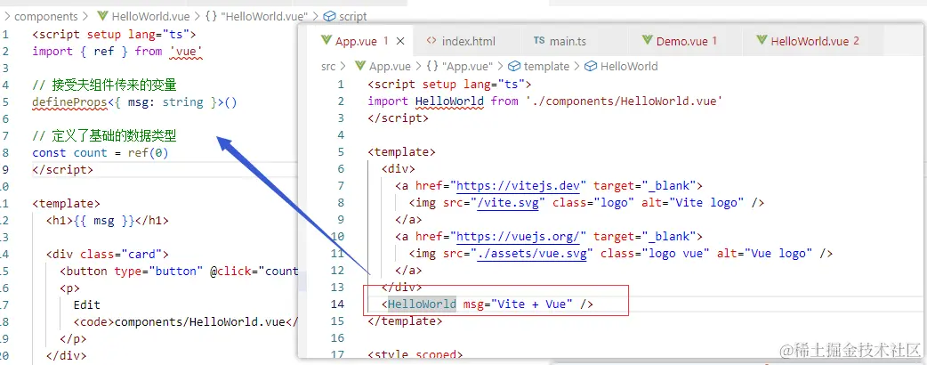Select HelloWorld segment in front breadcrumb

629,66
